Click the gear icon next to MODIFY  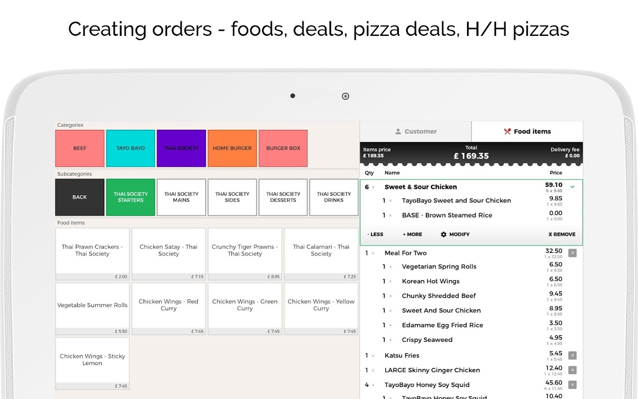pos(444,234)
